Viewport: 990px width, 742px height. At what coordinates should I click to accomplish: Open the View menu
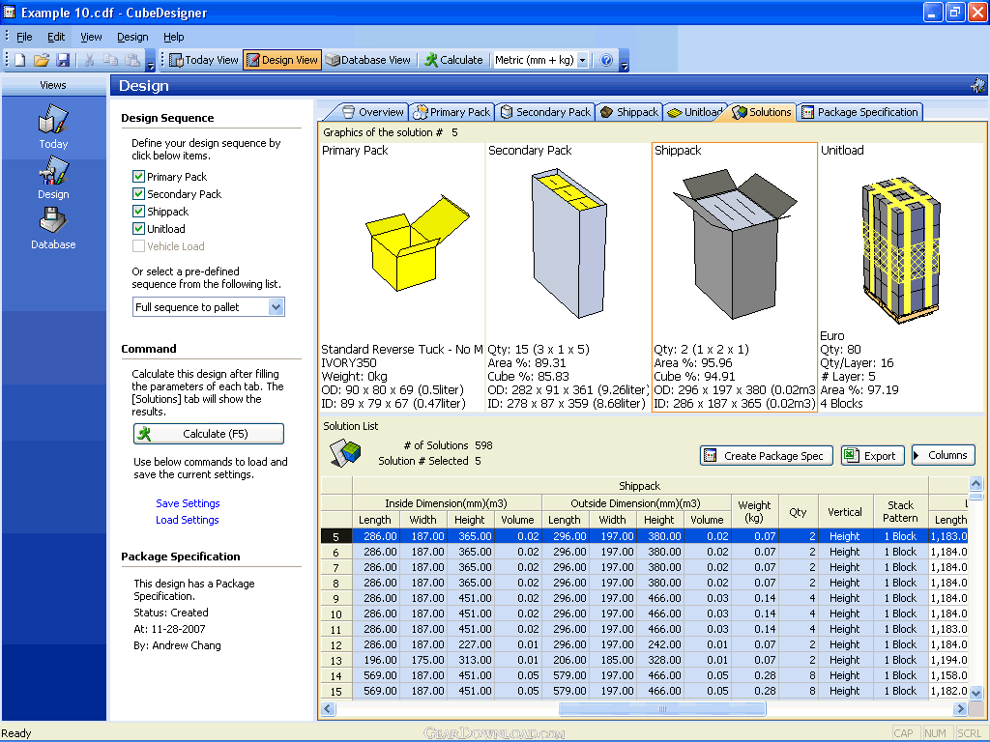(91, 37)
